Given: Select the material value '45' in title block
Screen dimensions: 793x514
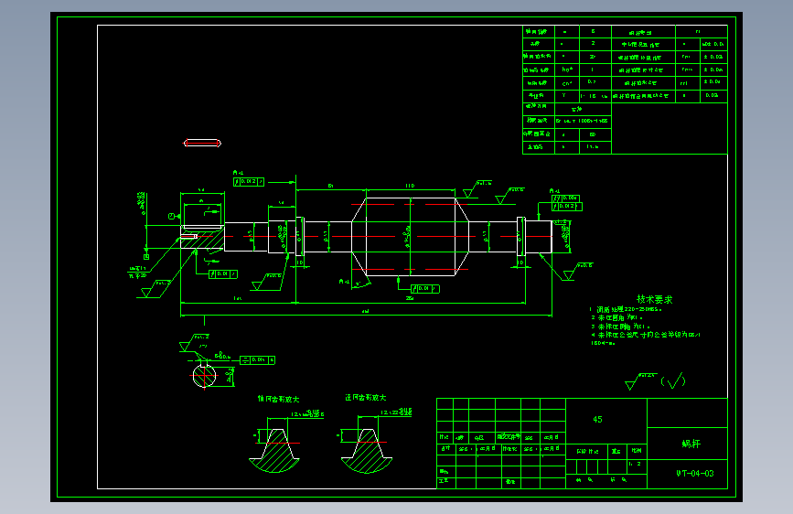Looking at the screenshot, I should [x=597, y=420].
